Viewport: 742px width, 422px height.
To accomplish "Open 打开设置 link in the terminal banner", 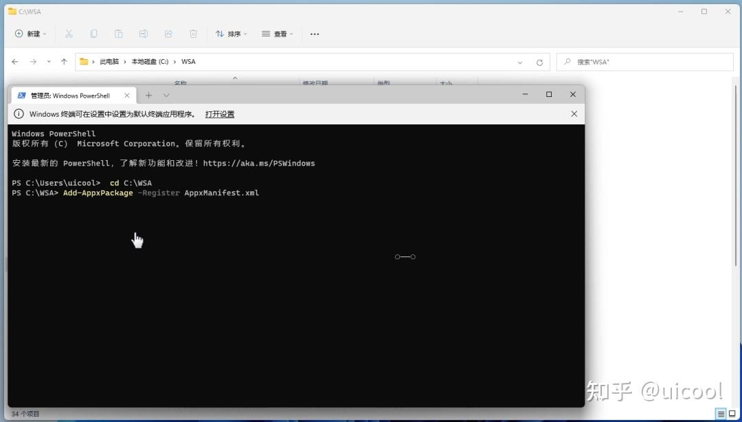I will click(x=219, y=114).
